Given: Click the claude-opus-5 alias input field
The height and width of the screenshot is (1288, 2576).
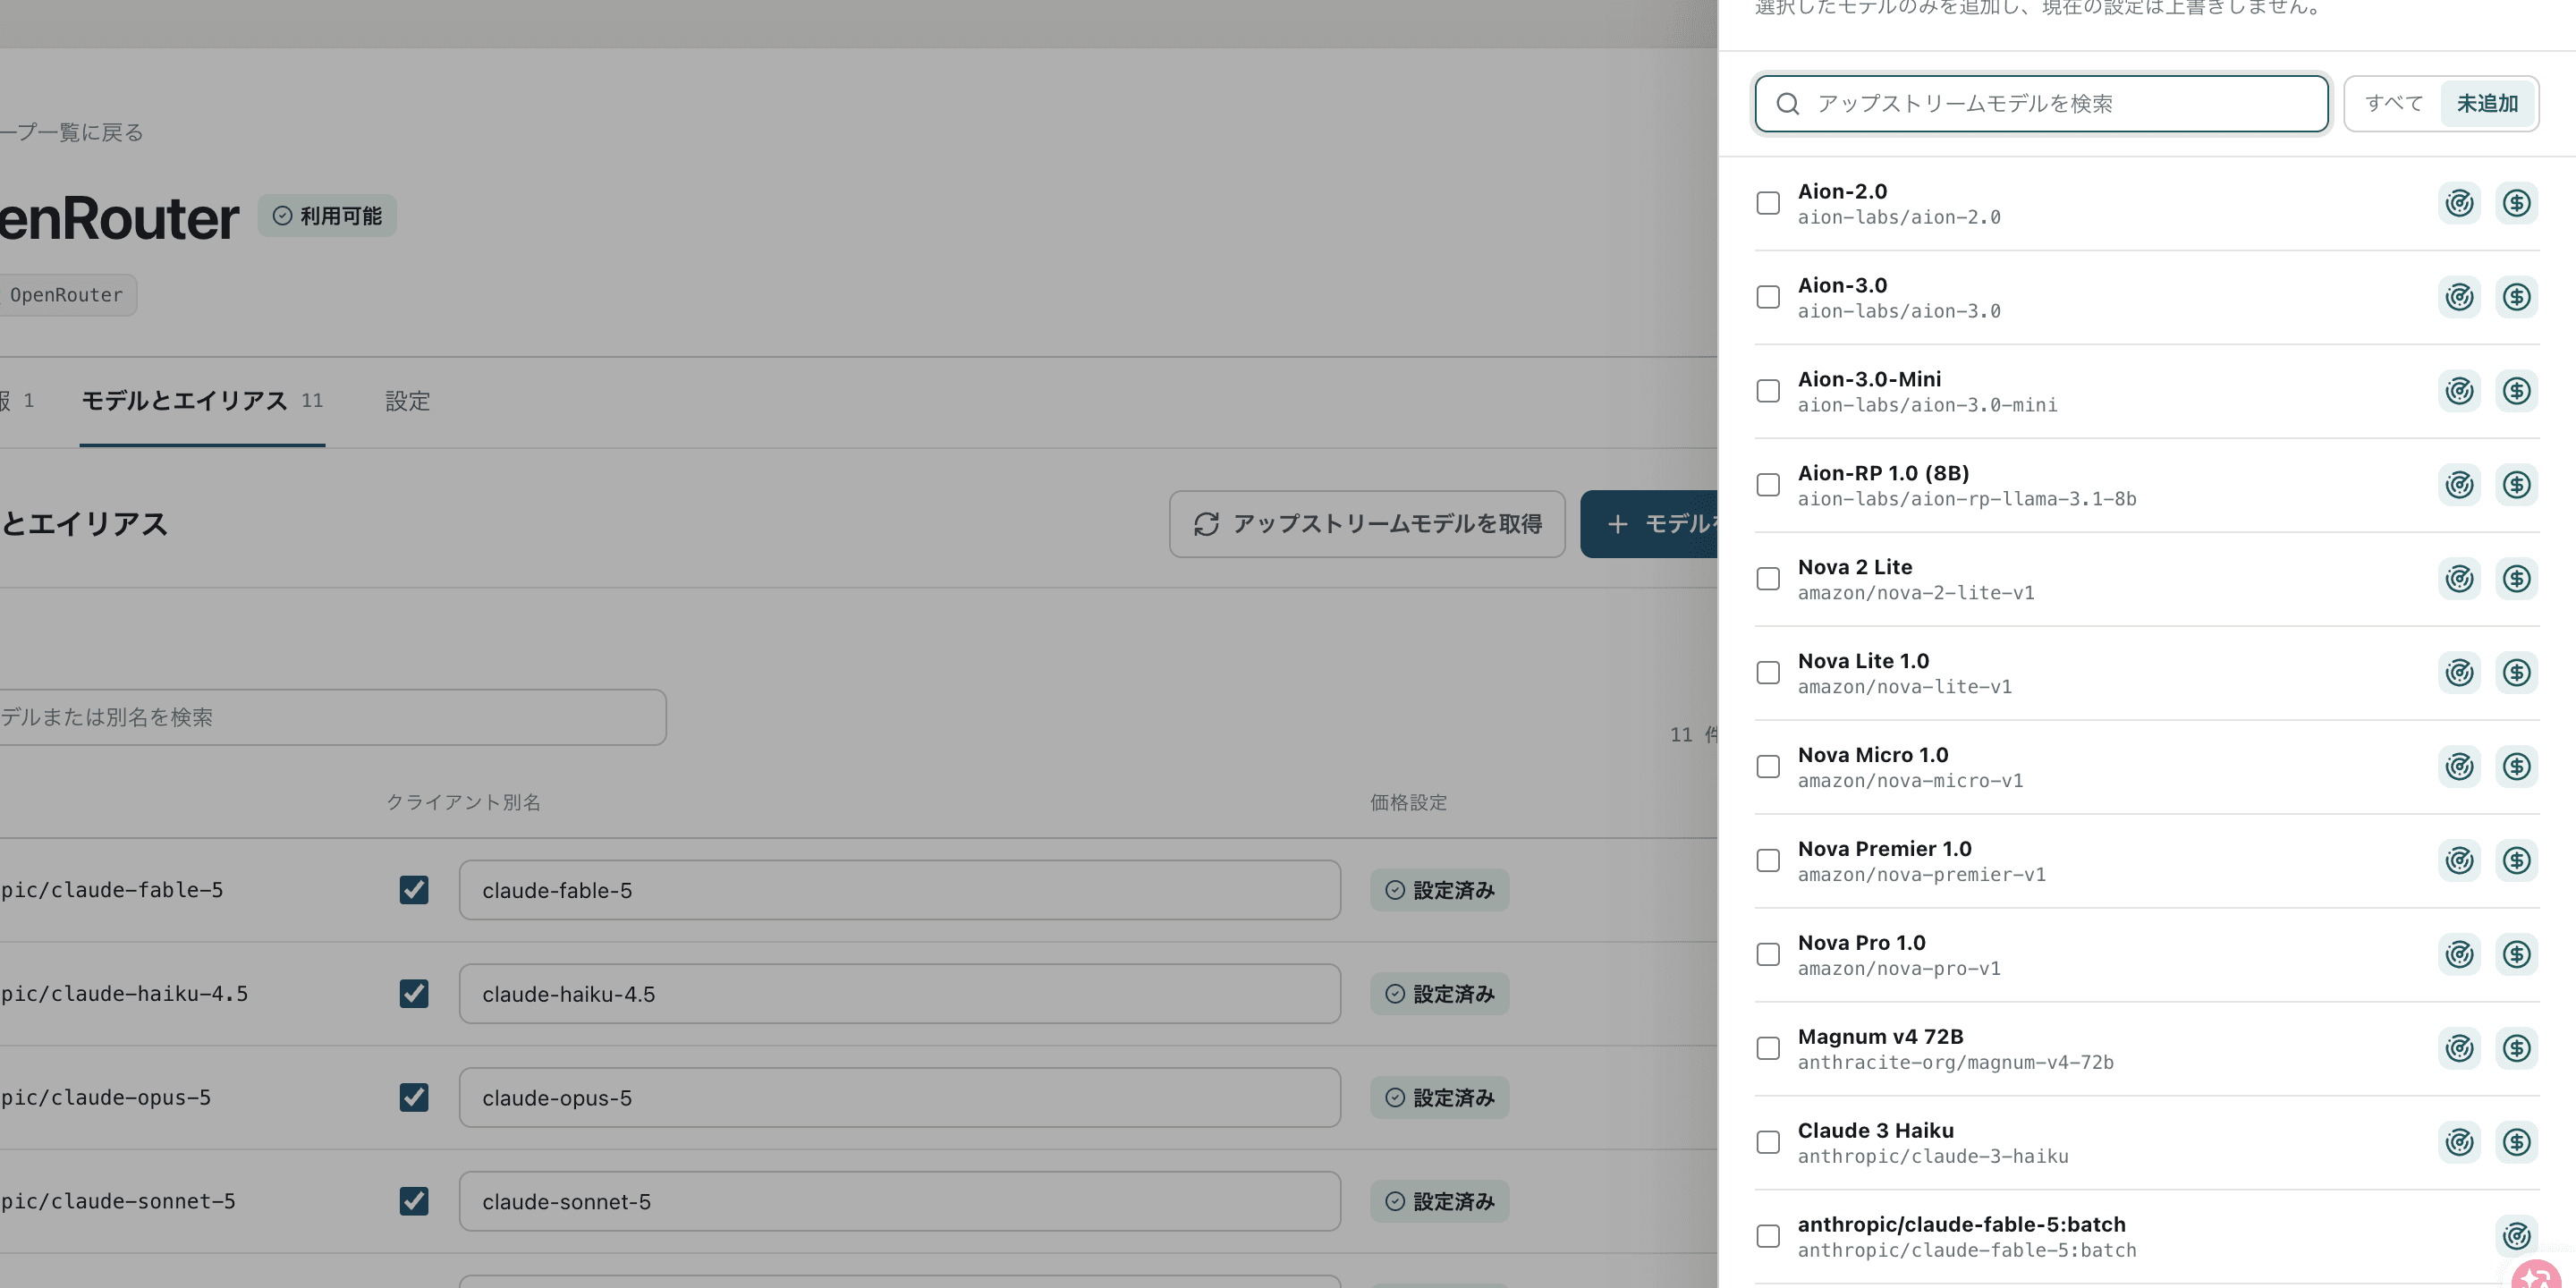Looking at the screenshot, I should (900, 1098).
